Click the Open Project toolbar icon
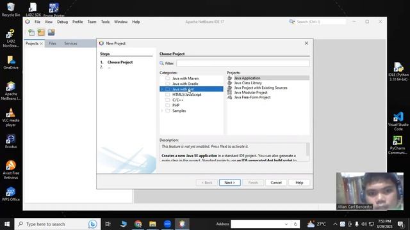The image size is (410, 230). [x=51, y=33]
